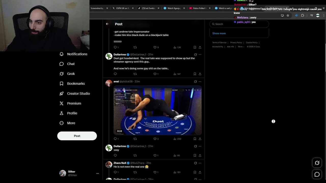Go back using the Post back arrow
Screen dimensions: 326x183
107,24
